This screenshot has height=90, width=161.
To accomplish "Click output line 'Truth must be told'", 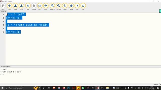I will [11, 72].
